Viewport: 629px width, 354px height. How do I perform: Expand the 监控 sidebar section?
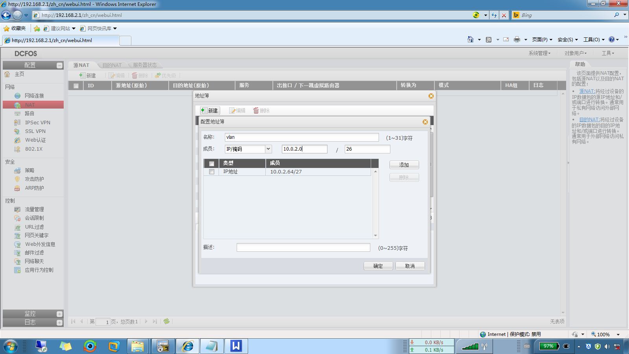[x=59, y=314]
